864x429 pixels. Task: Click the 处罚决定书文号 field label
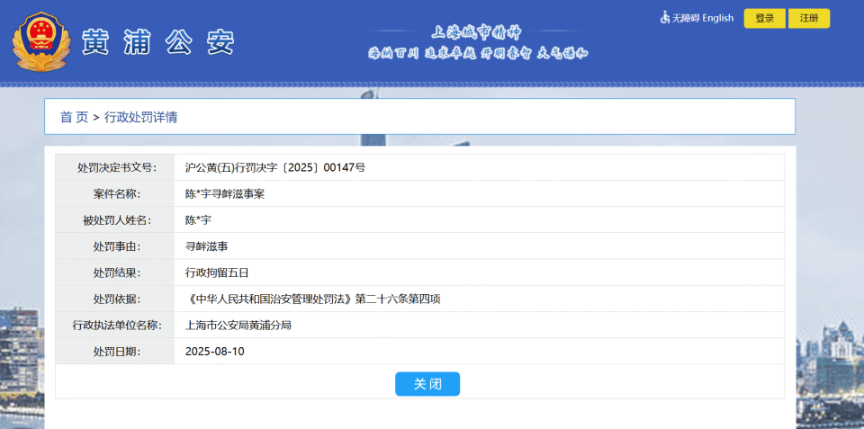pos(116,167)
